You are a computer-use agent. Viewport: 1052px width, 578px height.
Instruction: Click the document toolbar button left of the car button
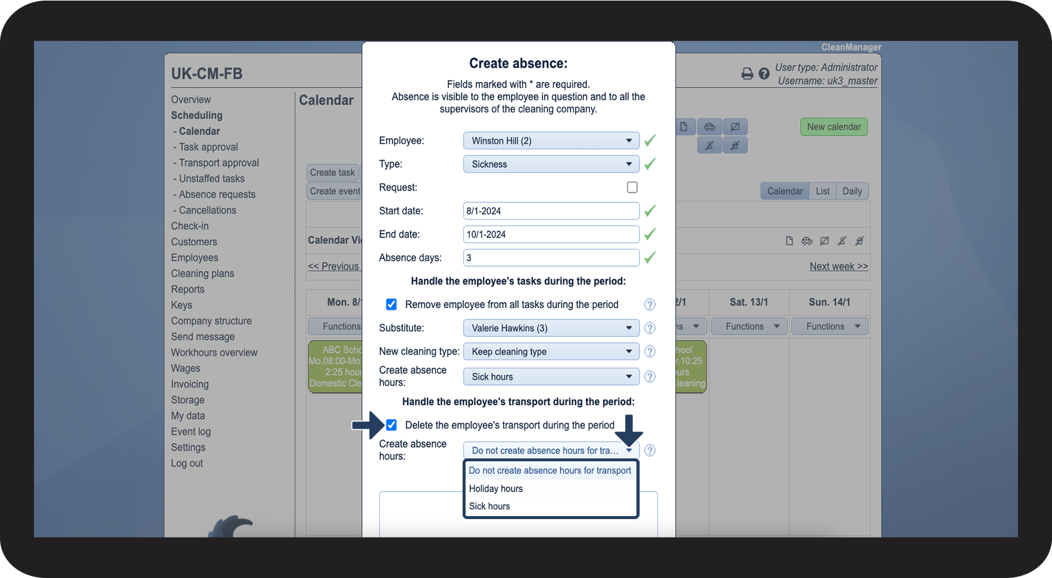[684, 127]
